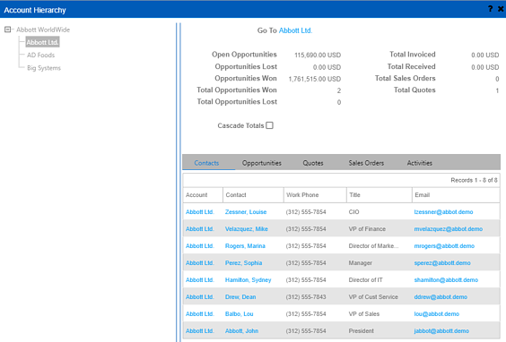The height and width of the screenshot is (342, 506).
Task: Switch to the Quotes tab
Action: coord(313,163)
